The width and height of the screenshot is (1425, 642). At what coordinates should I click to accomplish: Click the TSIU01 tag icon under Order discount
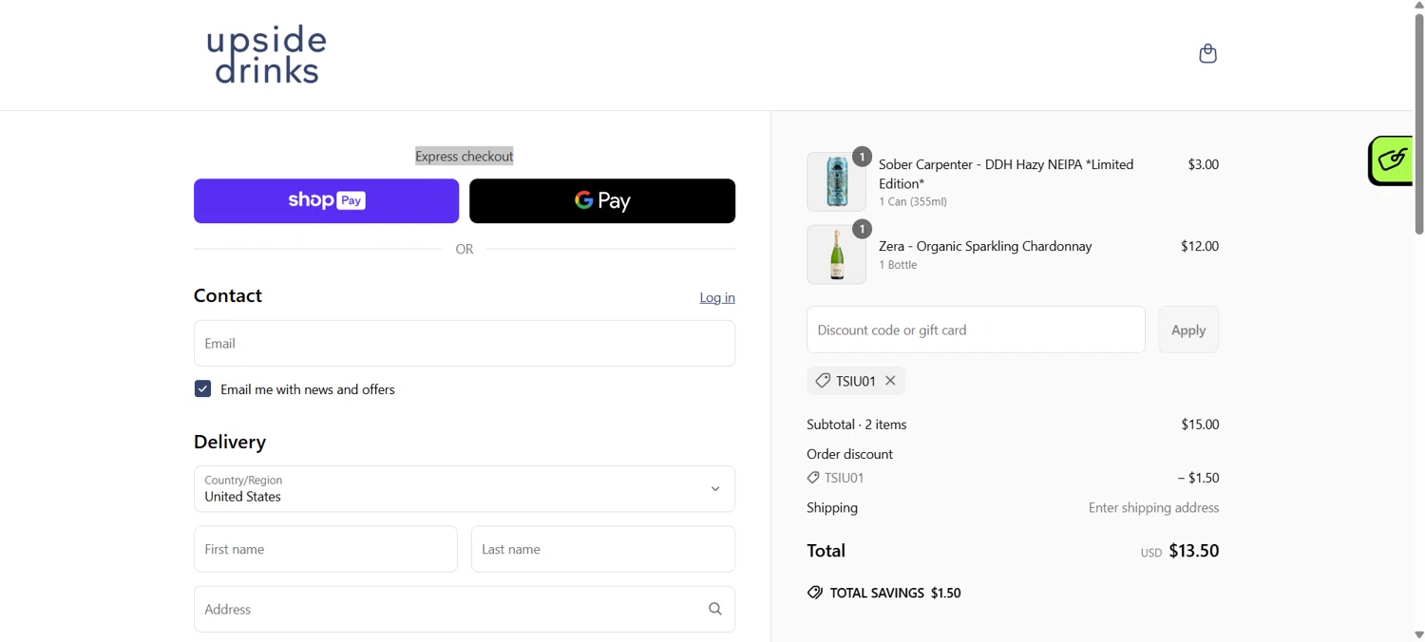pyautogui.click(x=813, y=478)
